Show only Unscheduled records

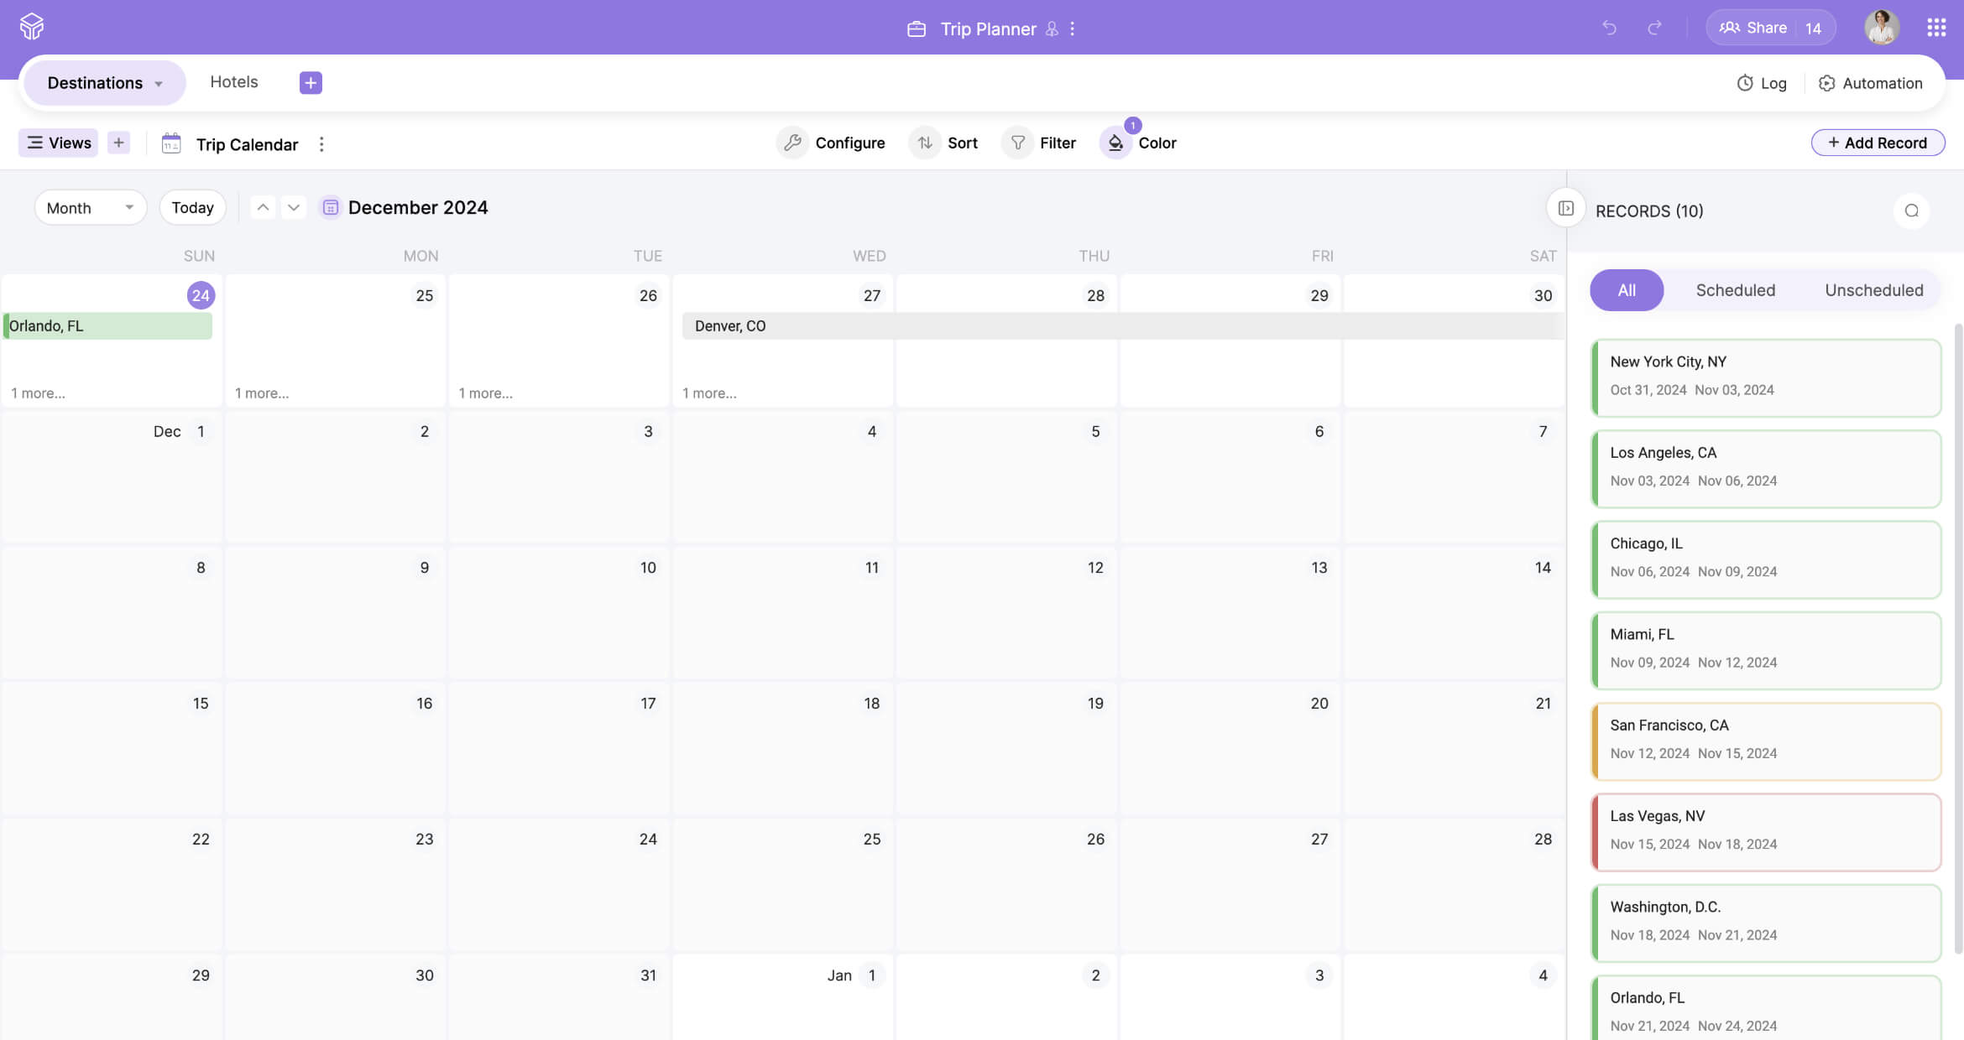tap(1873, 290)
